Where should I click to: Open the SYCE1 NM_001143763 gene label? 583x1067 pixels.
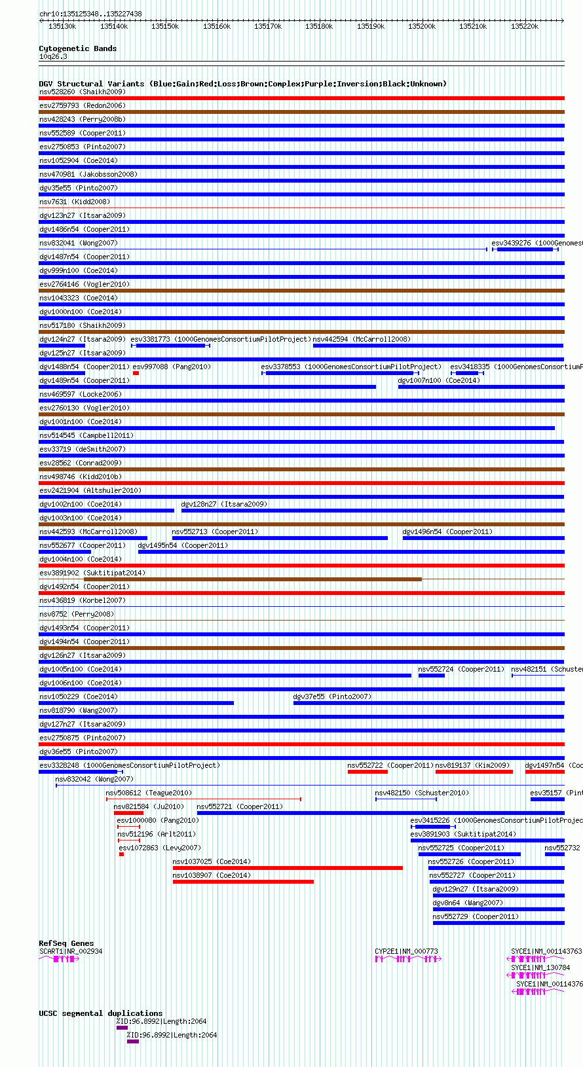(x=546, y=951)
